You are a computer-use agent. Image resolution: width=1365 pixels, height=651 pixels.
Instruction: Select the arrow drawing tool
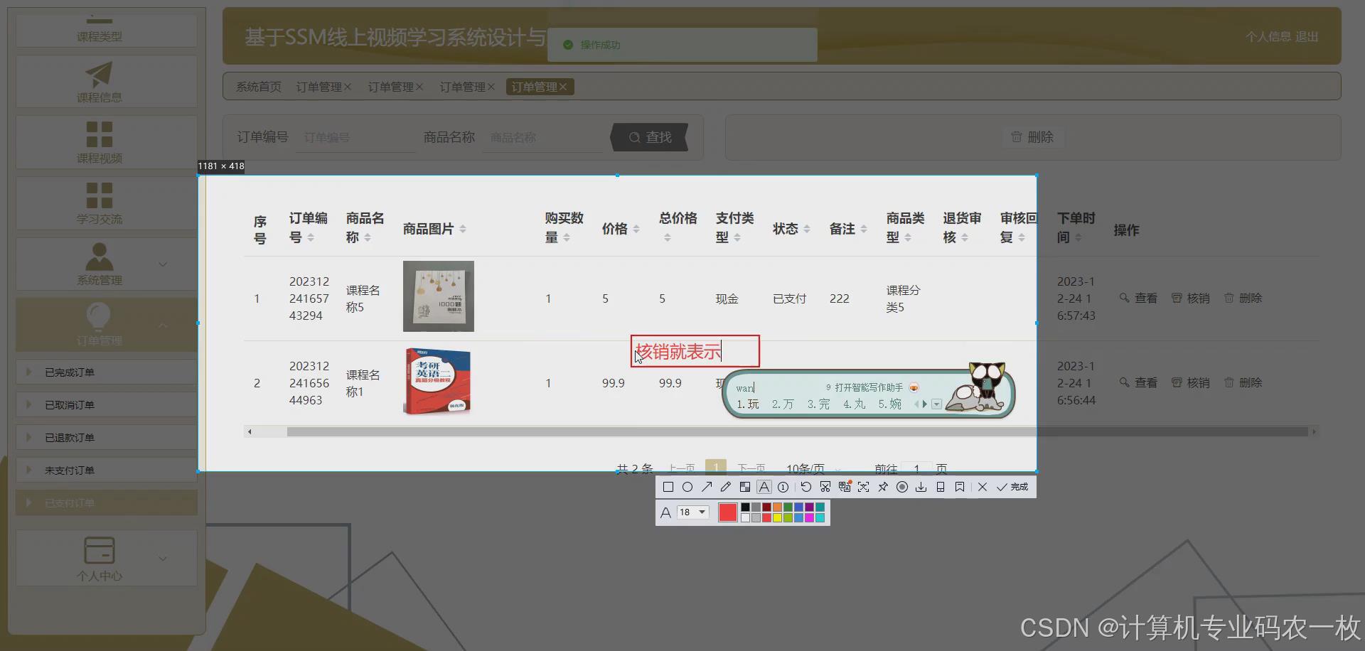pos(707,487)
